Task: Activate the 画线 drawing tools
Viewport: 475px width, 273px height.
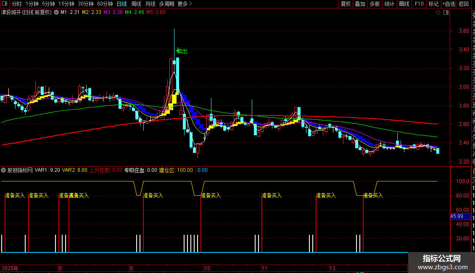Action: tap(404, 4)
